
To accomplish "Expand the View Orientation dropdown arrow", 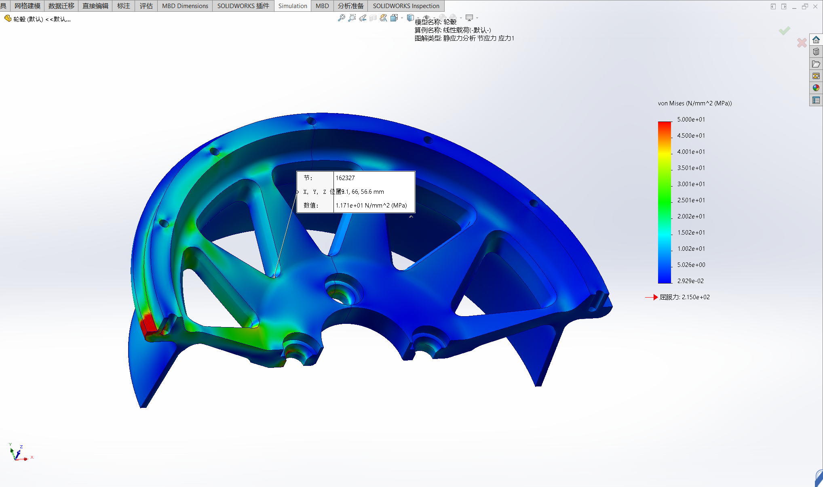I will (402, 18).
